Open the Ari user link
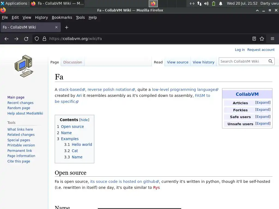The width and height of the screenshot is (279, 209). 79,96
